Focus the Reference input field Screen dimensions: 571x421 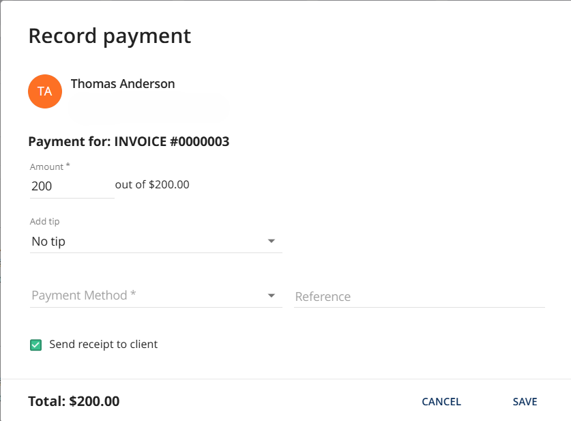pyautogui.click(x=419, y=297)
